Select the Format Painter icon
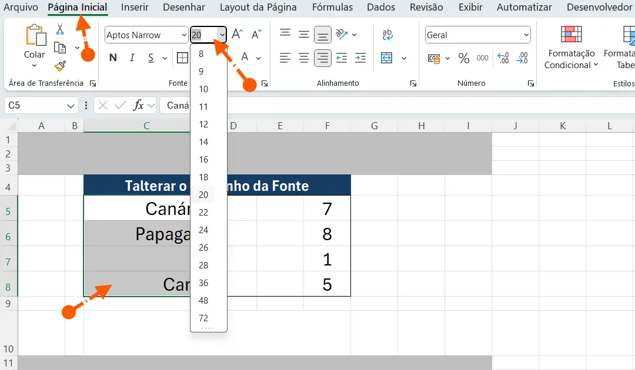 60,66
